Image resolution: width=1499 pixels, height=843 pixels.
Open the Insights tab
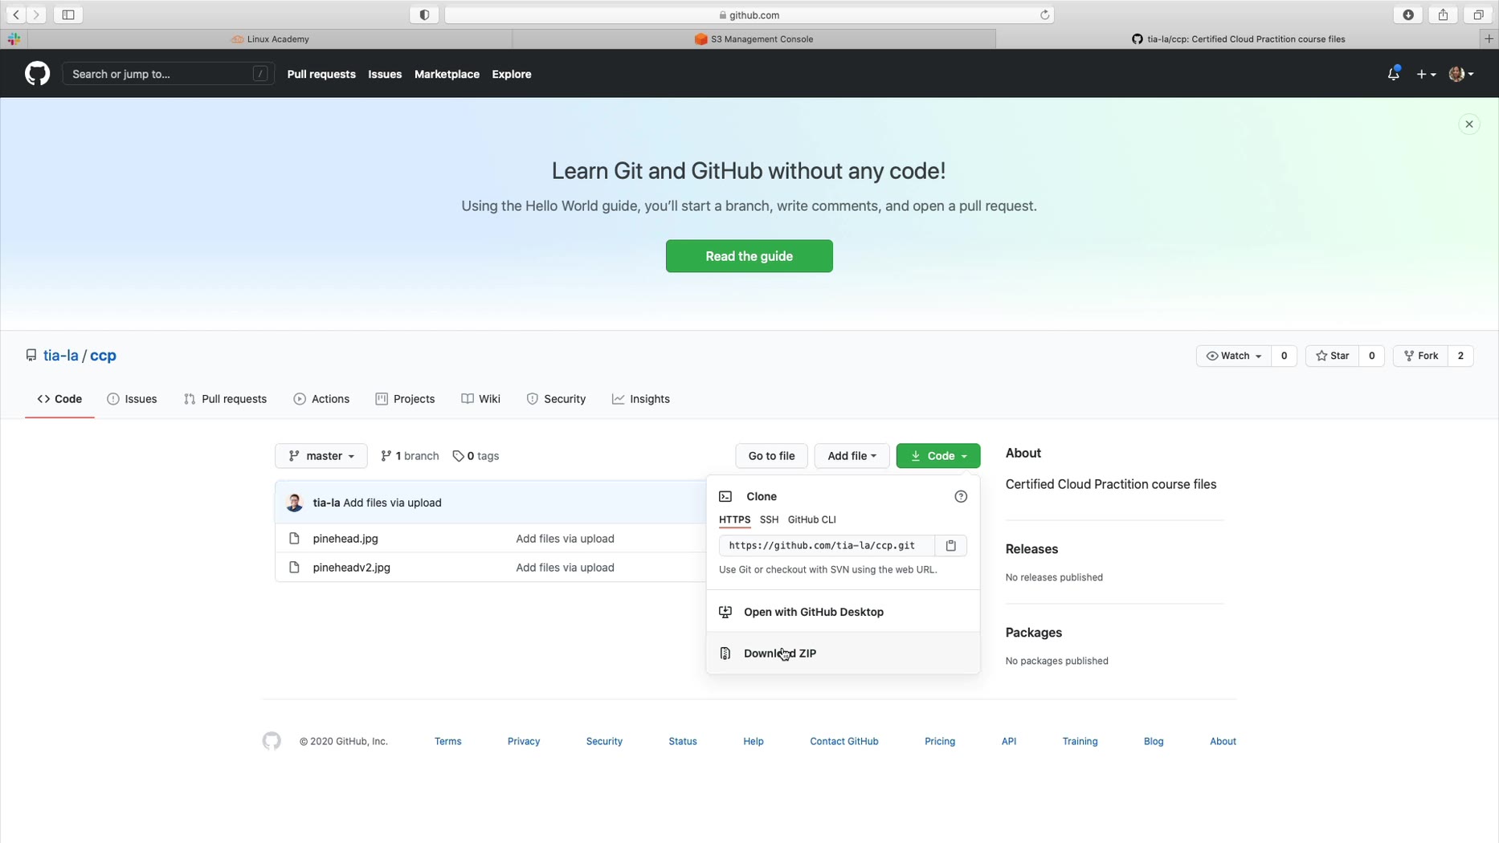pyautogui.click(x=640, y=399)
